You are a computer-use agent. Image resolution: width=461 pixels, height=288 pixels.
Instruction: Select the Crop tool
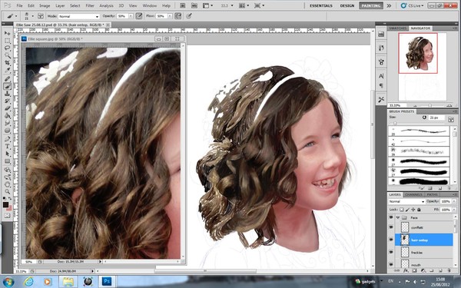pos(7,63)
